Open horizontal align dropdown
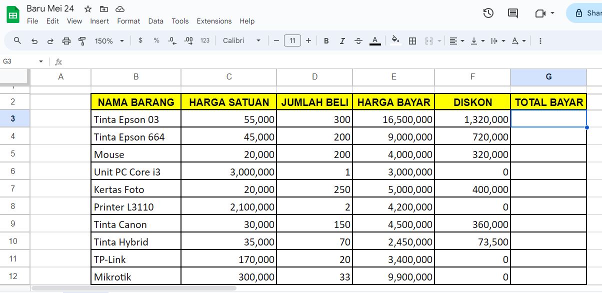This screenshot has height=293, width=602. pyautogui.click(x=457, y=41)
